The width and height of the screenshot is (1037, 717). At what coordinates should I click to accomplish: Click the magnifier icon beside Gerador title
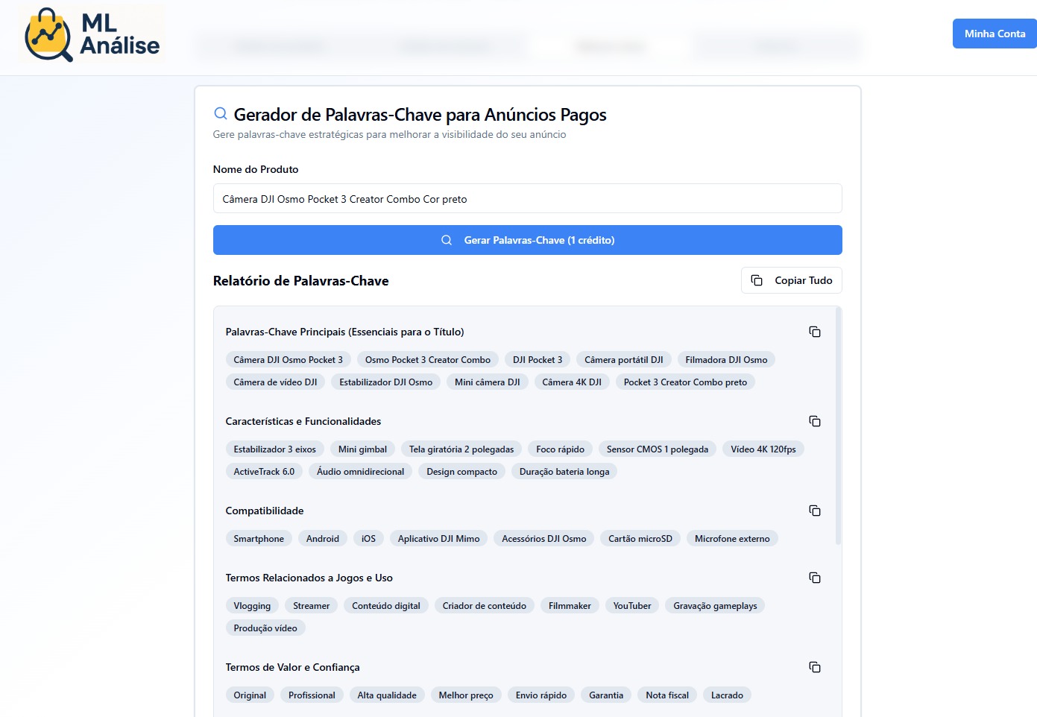(221, 114)
